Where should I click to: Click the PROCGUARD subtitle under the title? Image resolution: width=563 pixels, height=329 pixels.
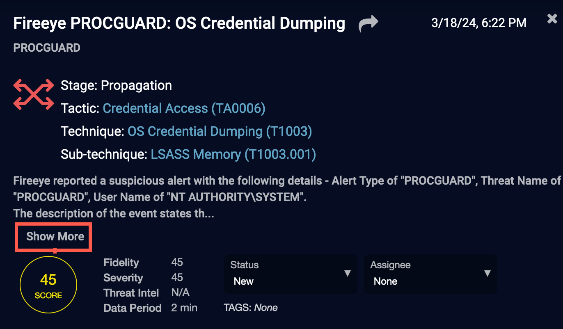(x=47, y=48)
